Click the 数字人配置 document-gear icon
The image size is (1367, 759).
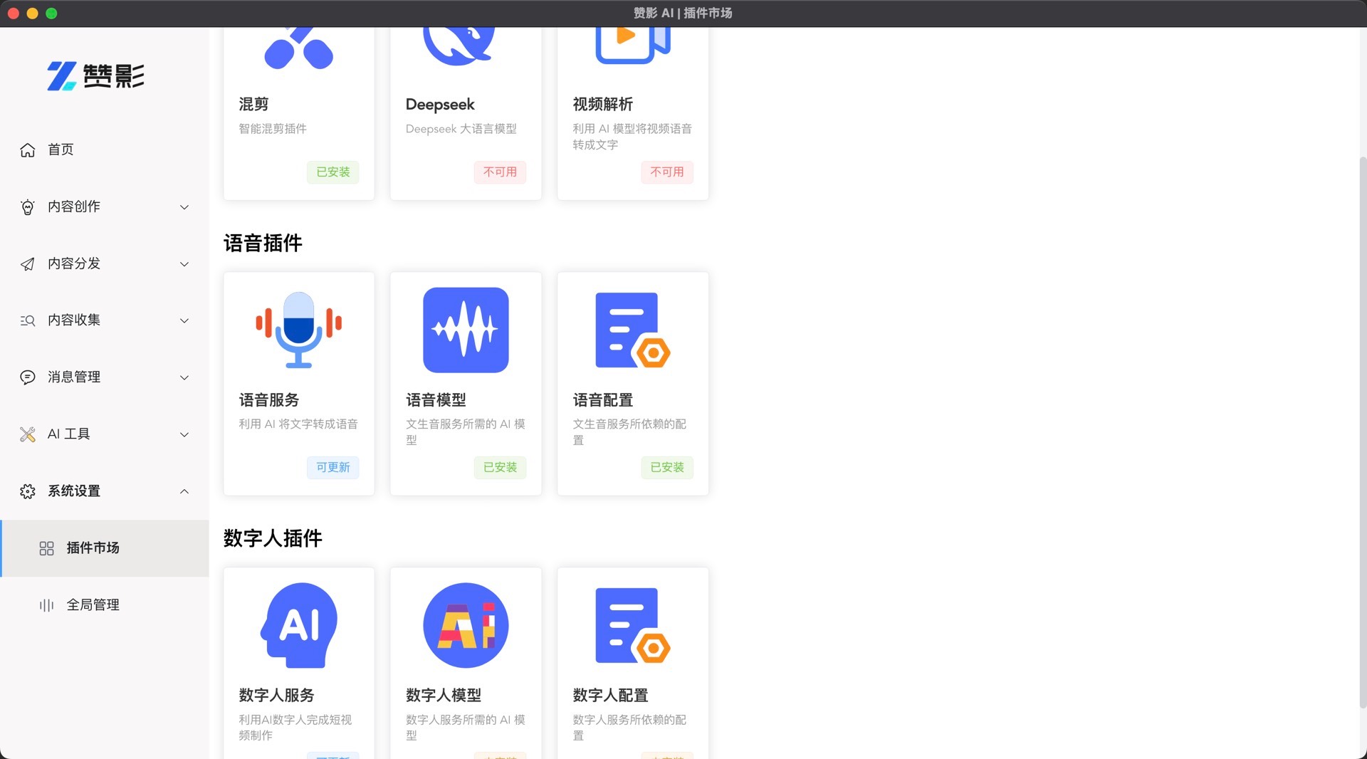(633, 625)
